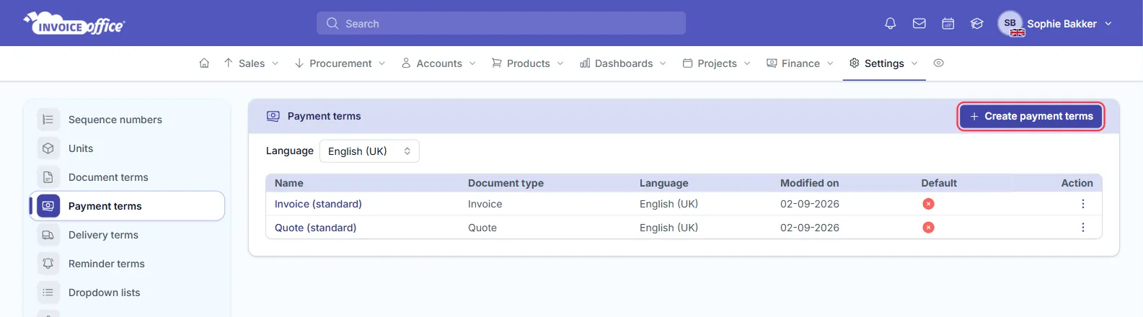Screen dimensions: 1143x317
Task: Open action menu for Quote (standard)
Action: point(1082,228)
